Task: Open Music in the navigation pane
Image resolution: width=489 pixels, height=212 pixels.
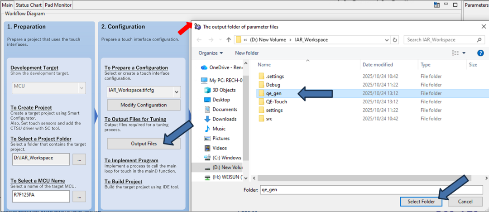Action: click(x=215, y=129)
